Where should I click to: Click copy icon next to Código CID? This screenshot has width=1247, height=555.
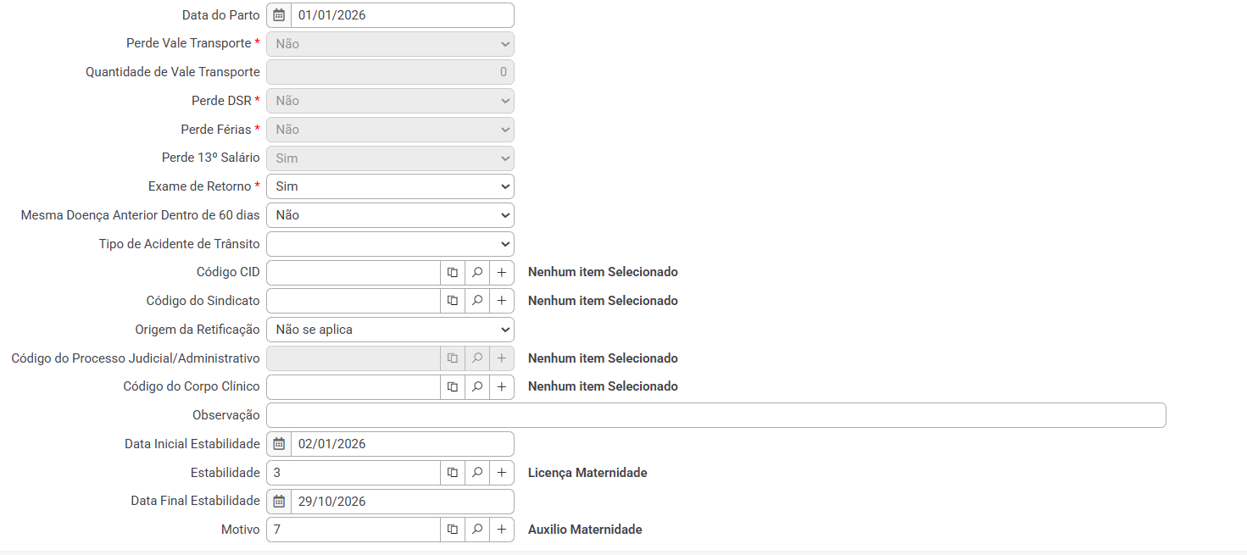(x=453, y=273)
